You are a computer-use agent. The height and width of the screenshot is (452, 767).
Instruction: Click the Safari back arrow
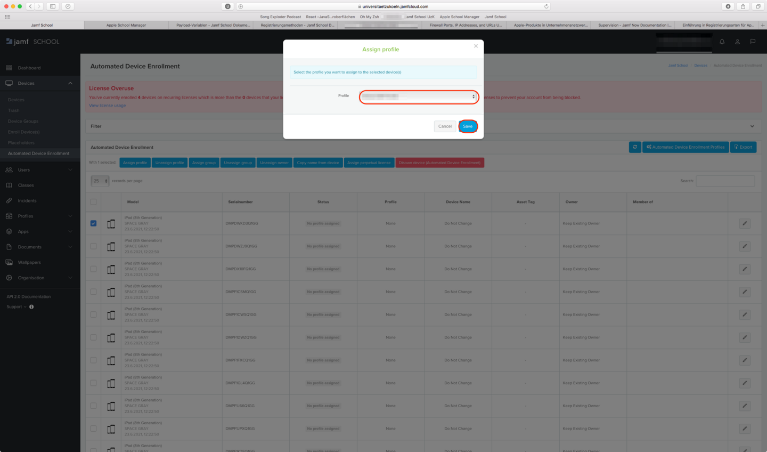[30, 6]
